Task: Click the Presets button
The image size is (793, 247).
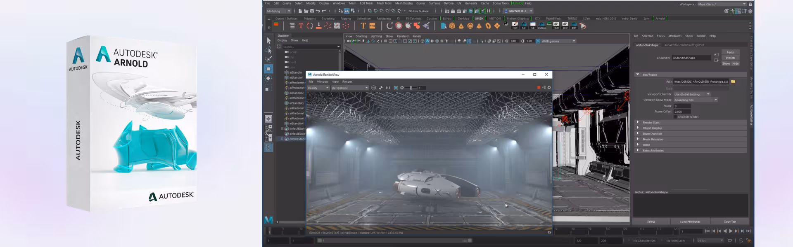Action: 730,58
